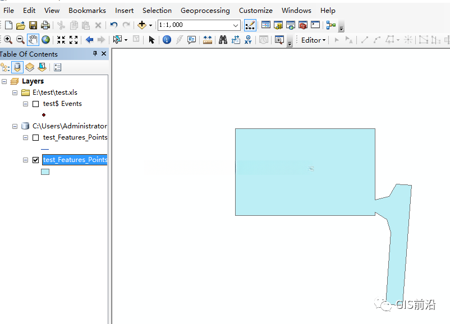Click the Full Extent globe icon
The height and width of the screenshot is (324, 450).
pyautogui.click(x=45, y=40)
